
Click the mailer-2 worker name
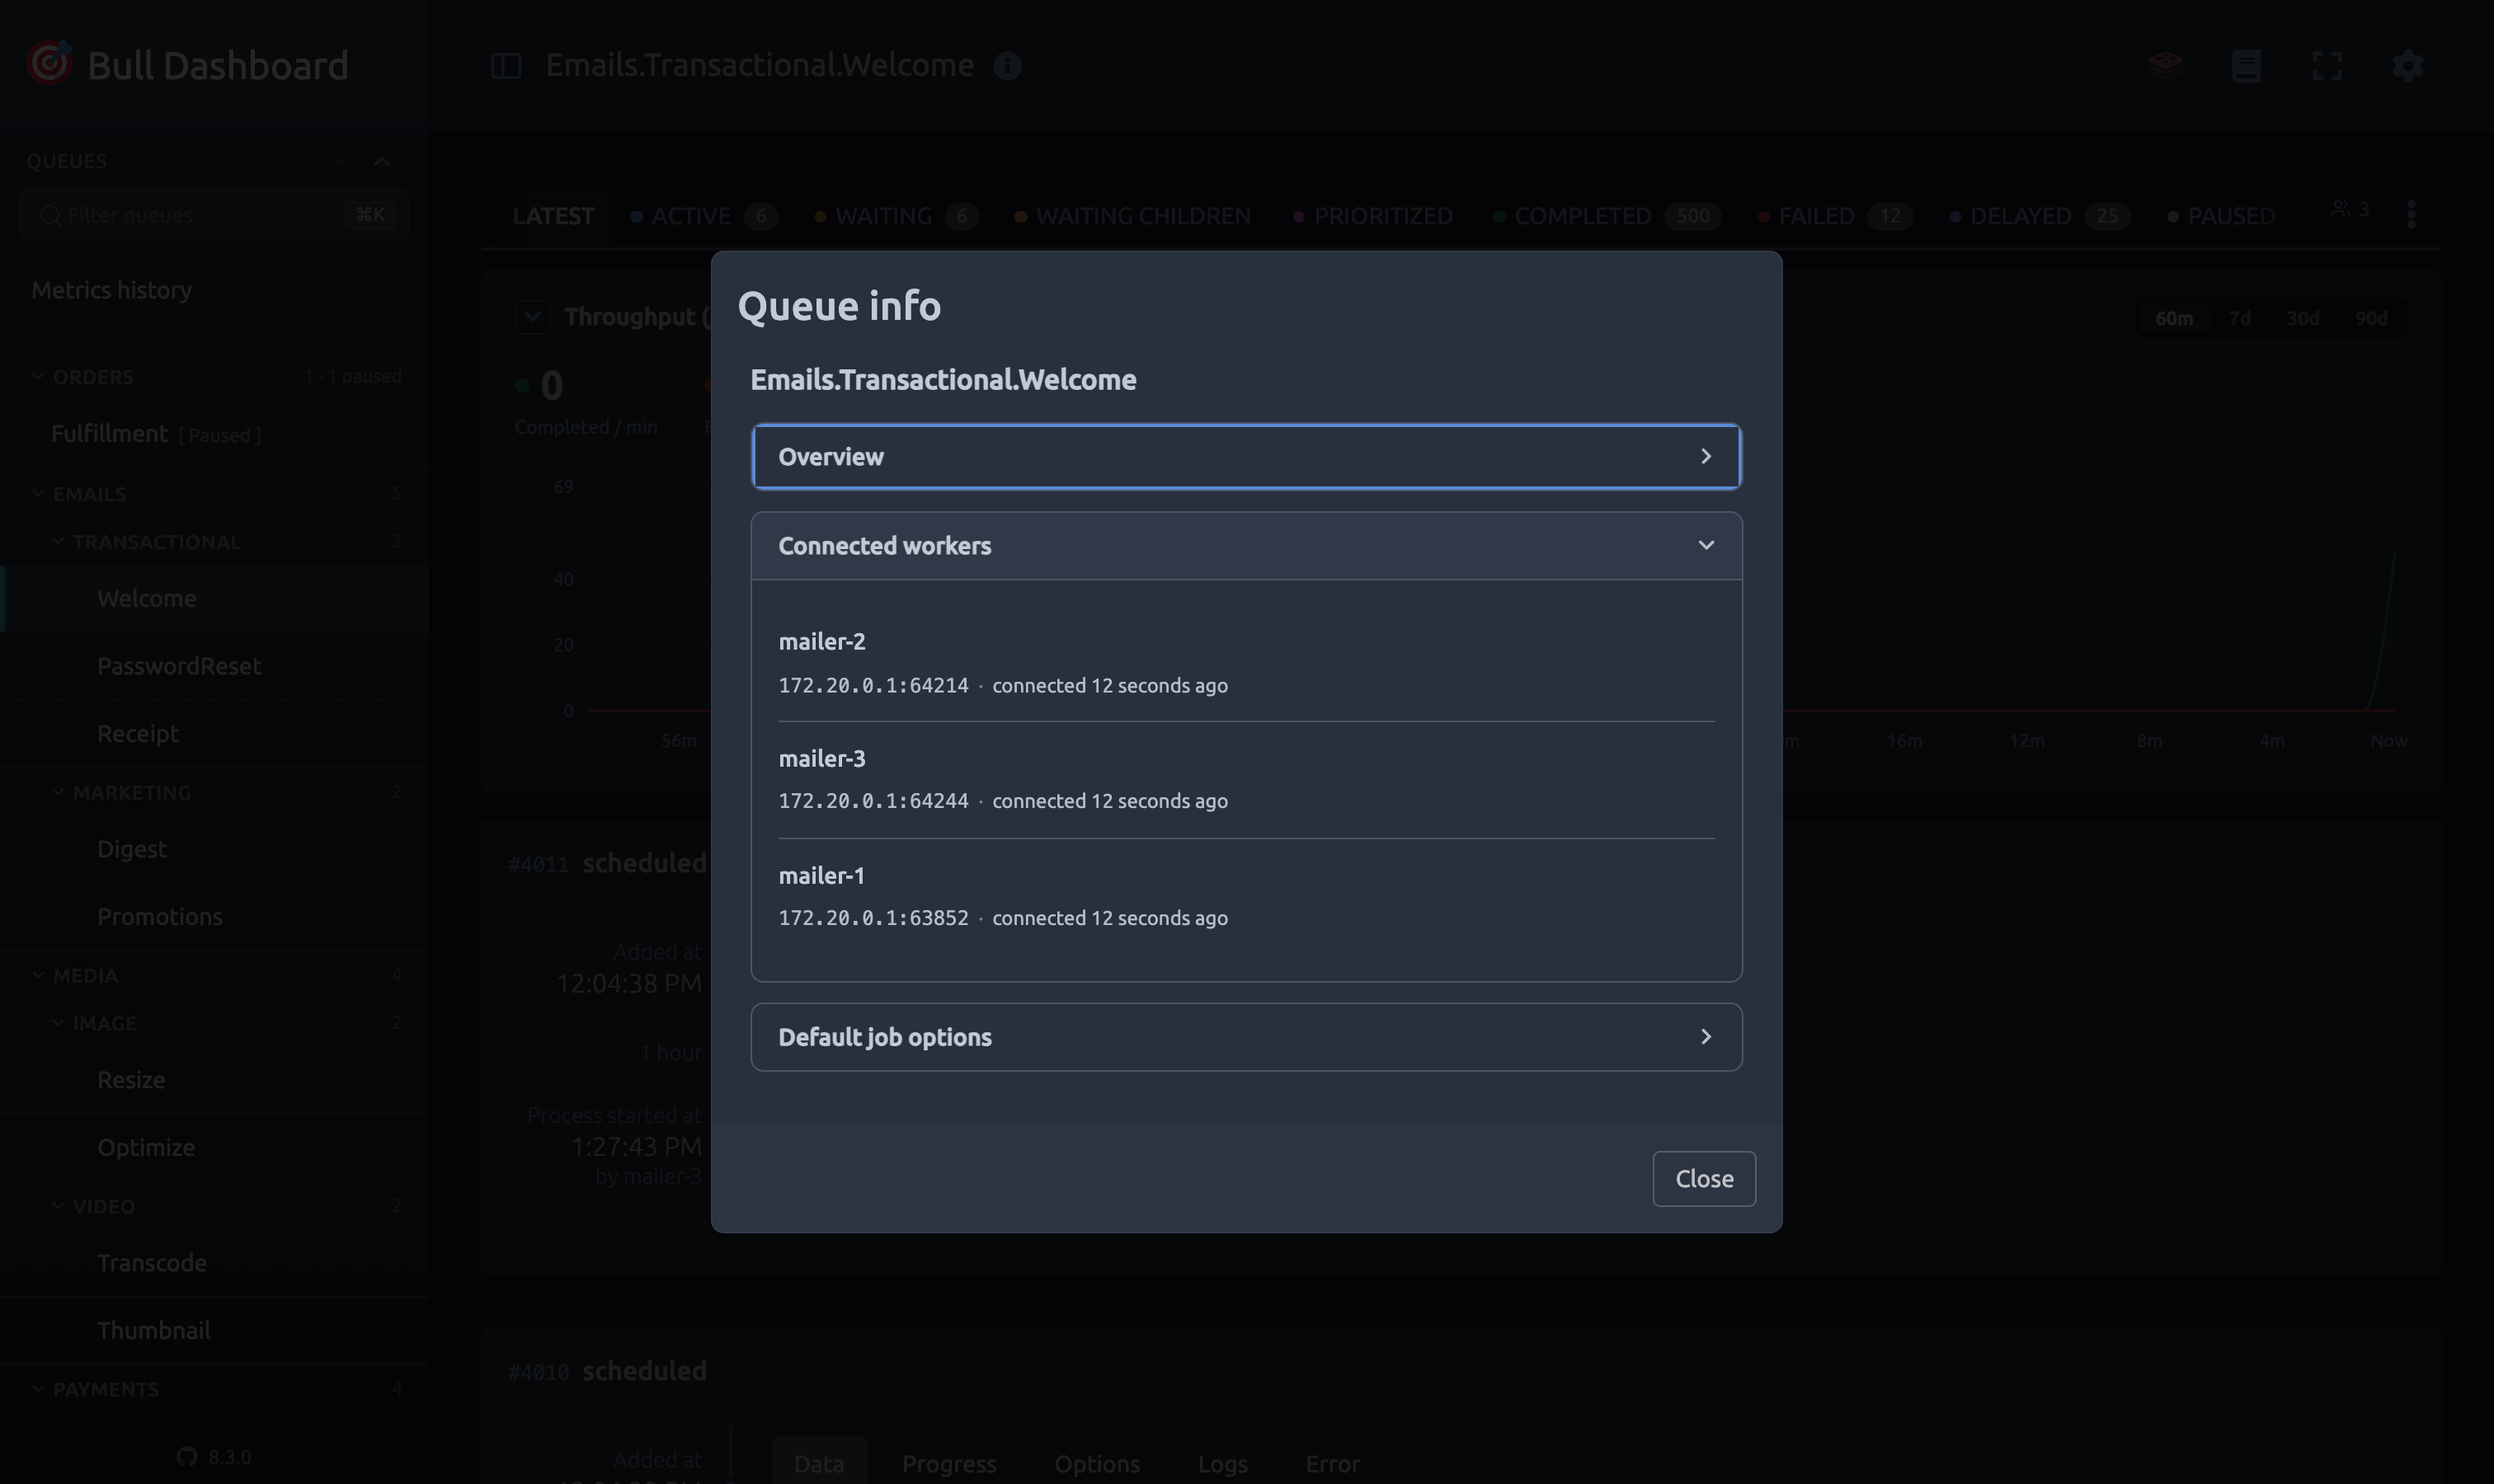[822, 642]
